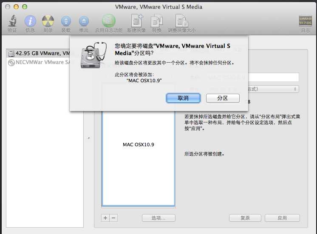This screenshot has width=317, height=234.
Task: Click the Convert (转换) toolbar icon
Action: (x=157, y=21)
